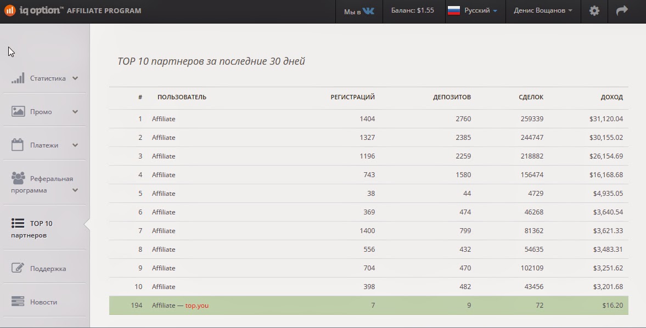Click the statistics bar chart icon
The height and width of the screenshot is (328, 646).
point(18,78)
